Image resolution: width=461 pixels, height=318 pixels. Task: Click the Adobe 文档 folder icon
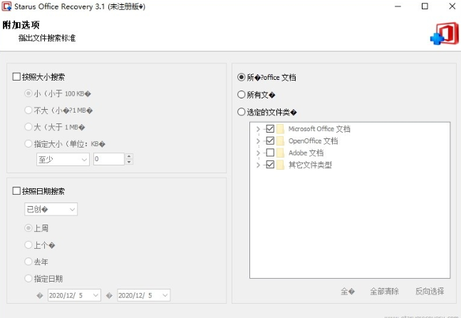pyautogui.click(x=281, y=153)
